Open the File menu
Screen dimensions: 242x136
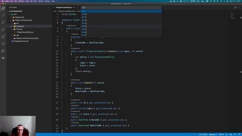pos(11,1)
